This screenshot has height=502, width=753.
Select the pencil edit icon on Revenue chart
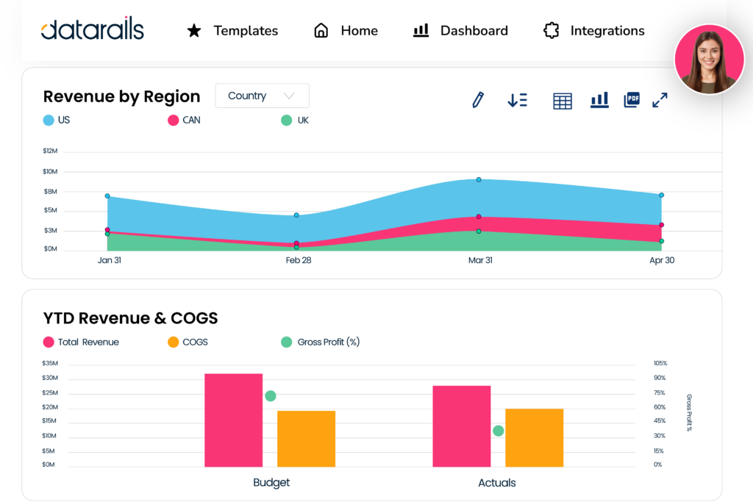[477, 100]
